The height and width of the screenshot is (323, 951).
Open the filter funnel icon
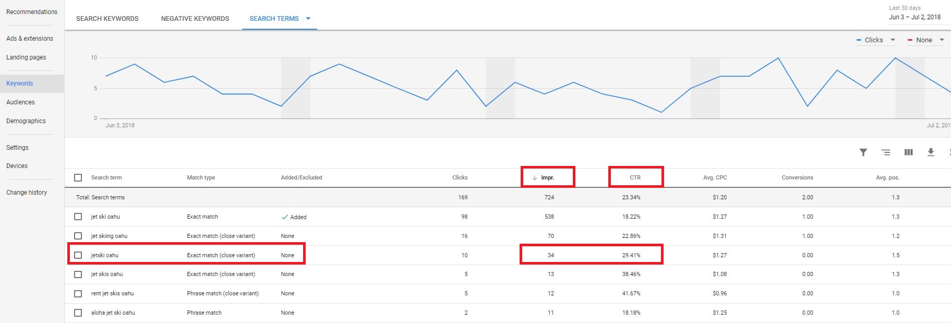coord(863,152)
